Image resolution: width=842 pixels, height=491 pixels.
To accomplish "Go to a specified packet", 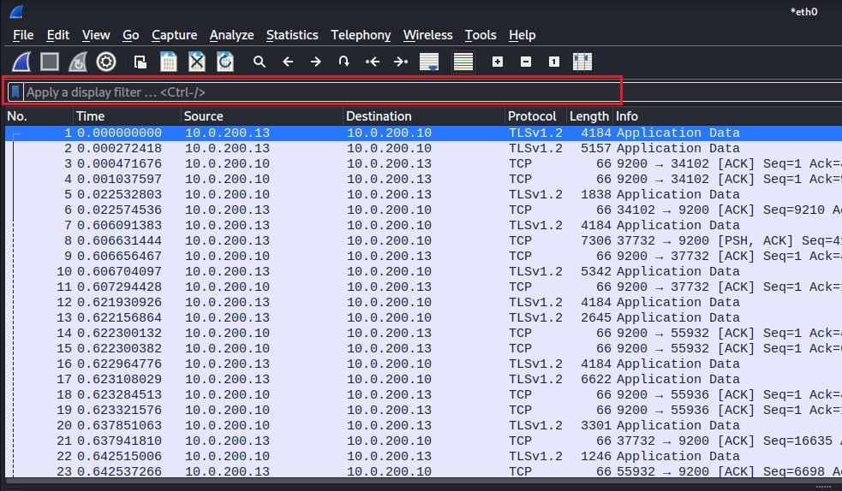I will 343,62.
